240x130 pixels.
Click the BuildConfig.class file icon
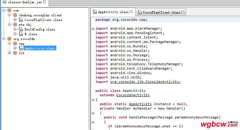pyautogui.click(x=21, y=30)
